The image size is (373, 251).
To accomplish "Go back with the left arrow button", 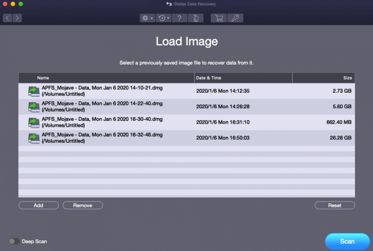I will pyautogui.click(x=7, y=18).
